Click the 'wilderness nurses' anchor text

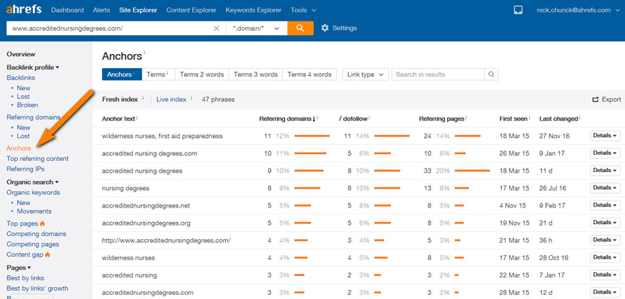[128, 257]
